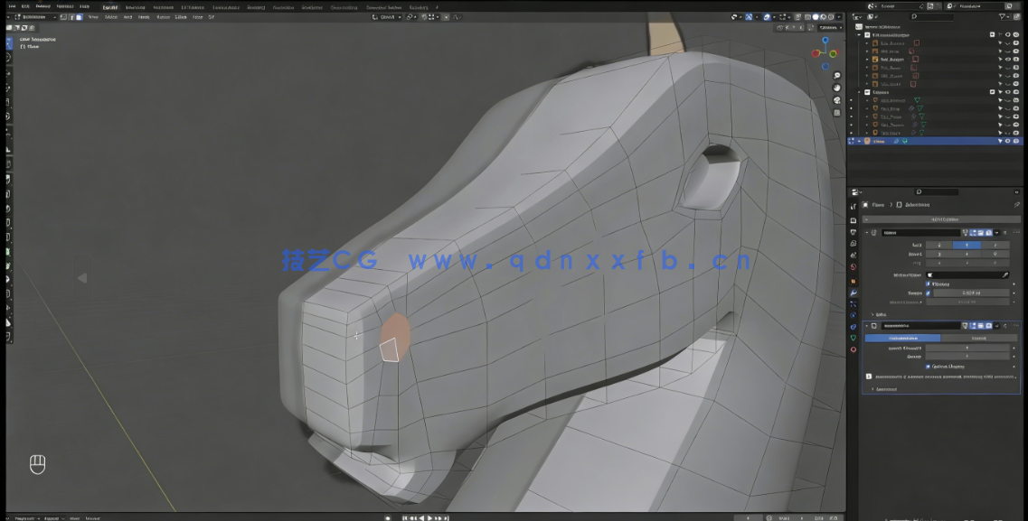Image resolution: width=1028 pixels, height=521 pixels.
Task: Hide the selected Cube object in the Outliner
Action: point(1006,141)
